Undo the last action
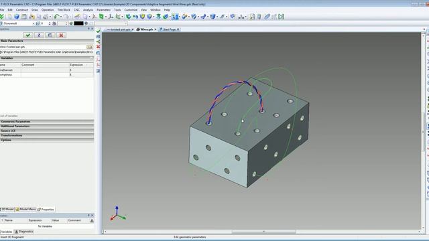The height and width of the screenshot is (241, 429). (56, 17)
